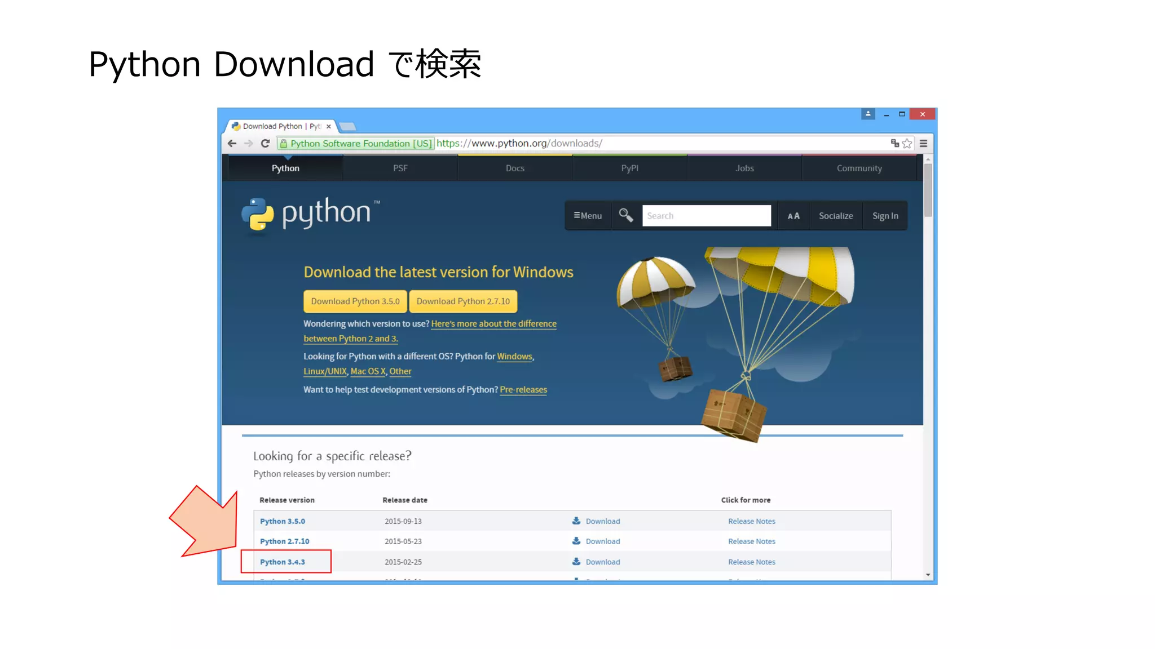Select the PSF top navigation tab
The width and height of the screenshot is (1155, 649).
click(400, 168)
